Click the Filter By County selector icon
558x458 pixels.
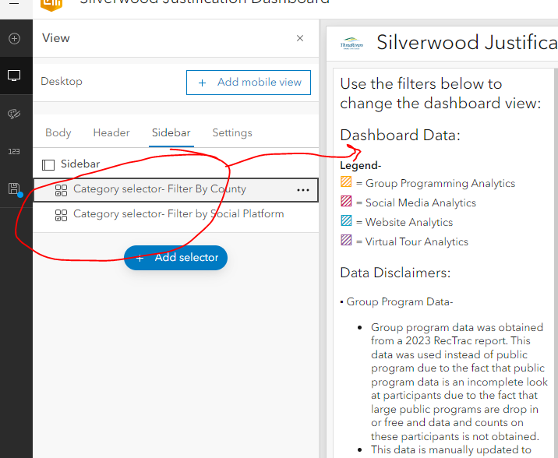pos(61,190)
